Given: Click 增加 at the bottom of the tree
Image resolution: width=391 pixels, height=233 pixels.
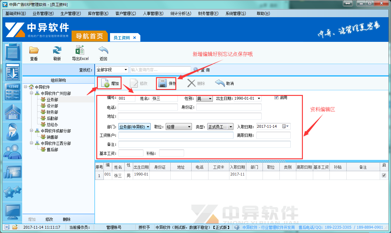Looking at the screenshot, I should click(x=32, y=219).
